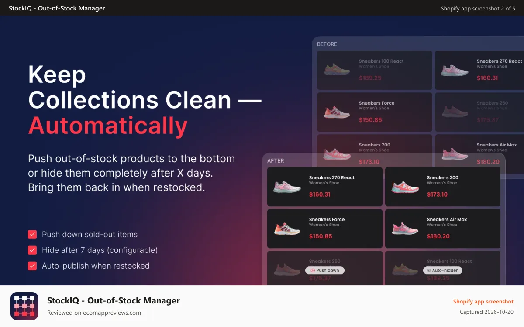Click Shopify app screenshot 2 of 5 text
Viewport: 524px width, 327px height.
pos(478,8)
